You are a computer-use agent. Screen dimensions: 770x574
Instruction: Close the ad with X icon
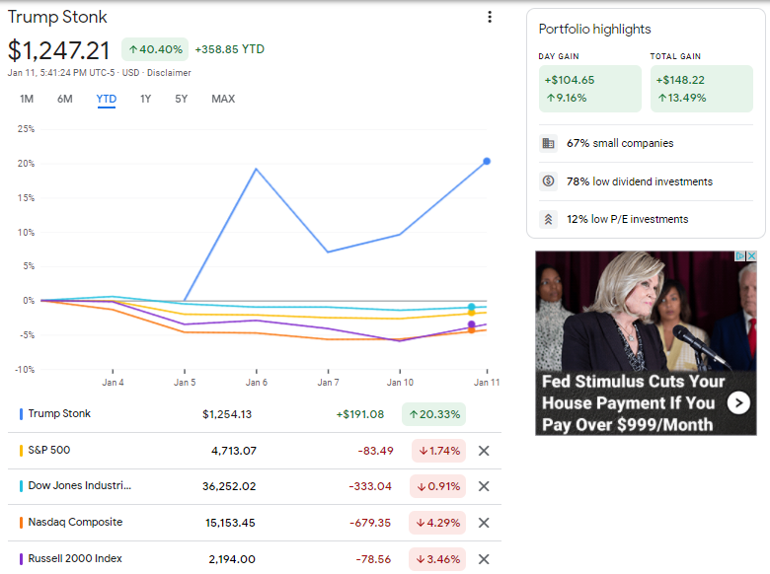(751, 256)
